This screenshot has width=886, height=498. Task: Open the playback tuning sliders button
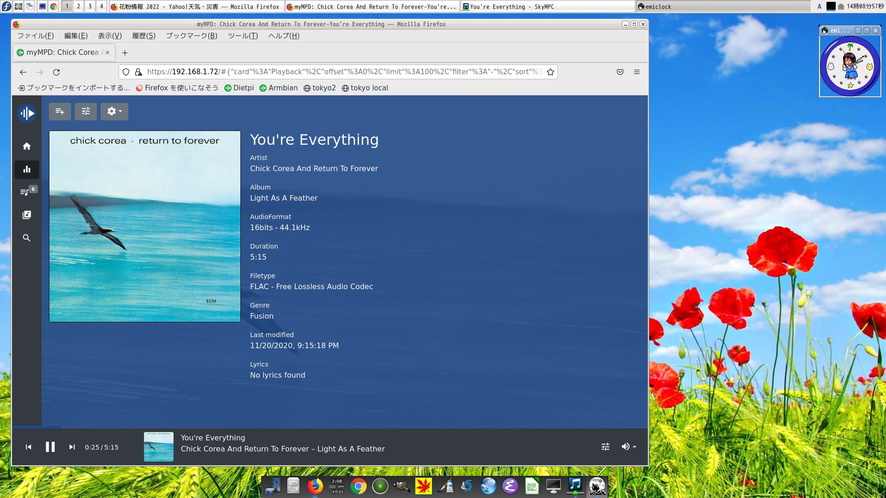click(x=86, y=112)
